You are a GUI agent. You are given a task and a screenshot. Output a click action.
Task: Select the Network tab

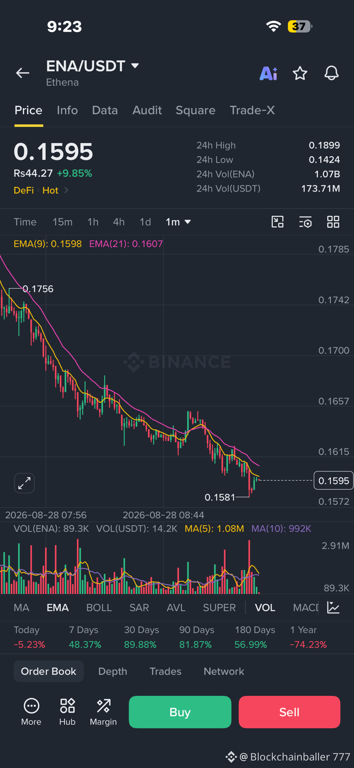[x=224, y=671]
